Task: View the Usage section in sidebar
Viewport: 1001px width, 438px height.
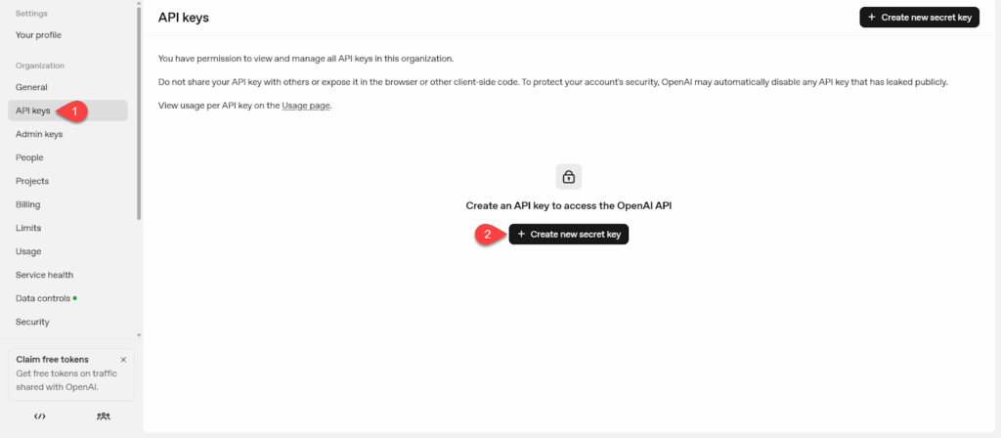Action: tap(28, 251)
